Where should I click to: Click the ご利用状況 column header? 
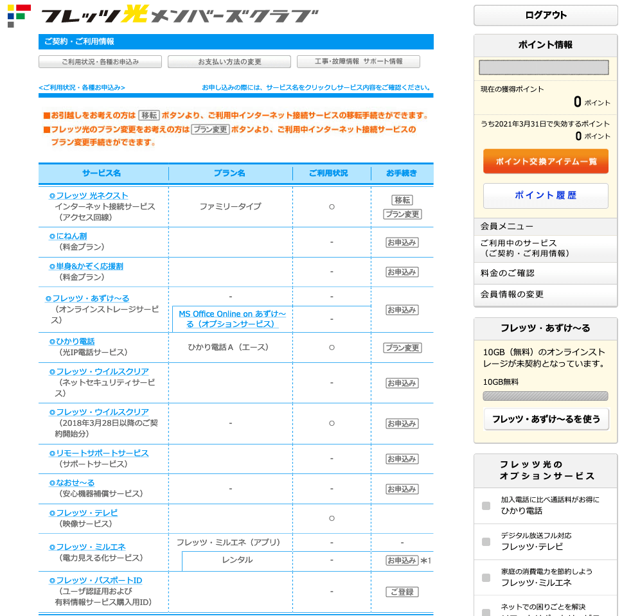click(328, 173)
